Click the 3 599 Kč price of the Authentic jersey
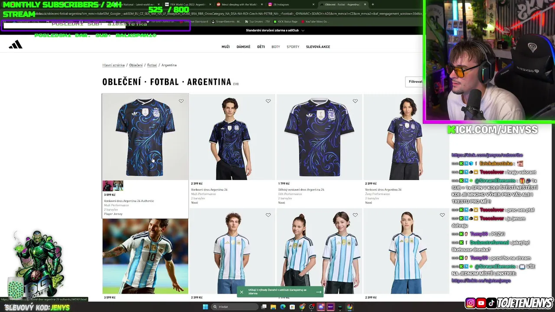Viewport: 555px width, 312px height. pos(110,195)
